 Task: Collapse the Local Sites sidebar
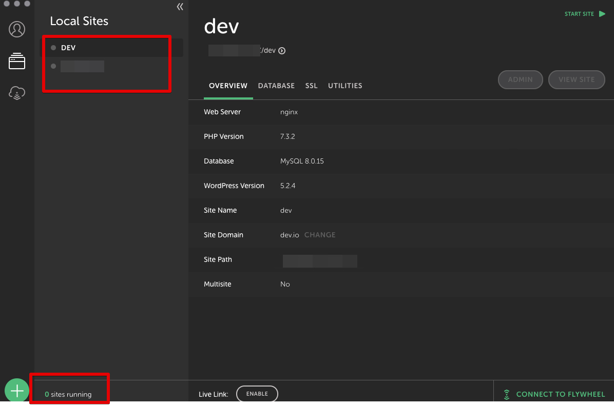(180, 7)
